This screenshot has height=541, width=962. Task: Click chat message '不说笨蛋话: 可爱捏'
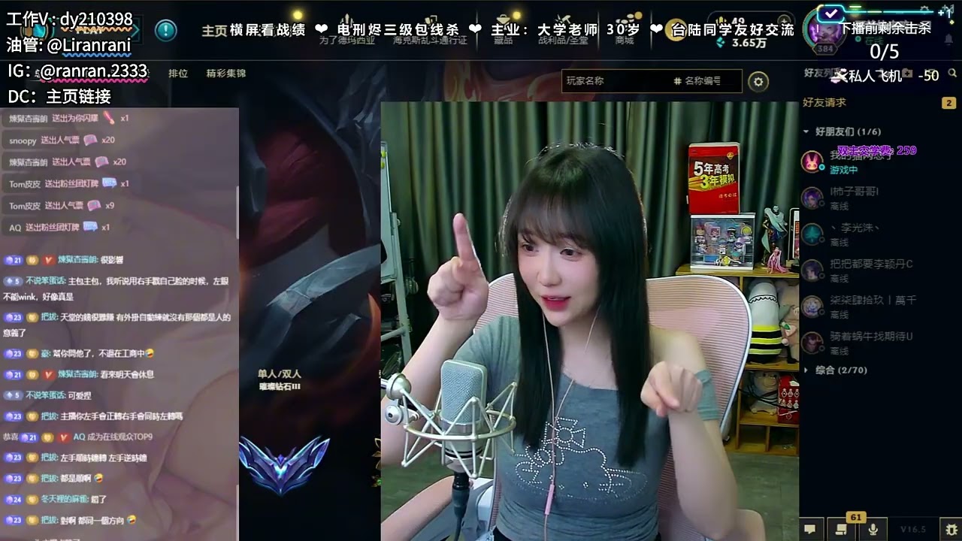point(47,394)
